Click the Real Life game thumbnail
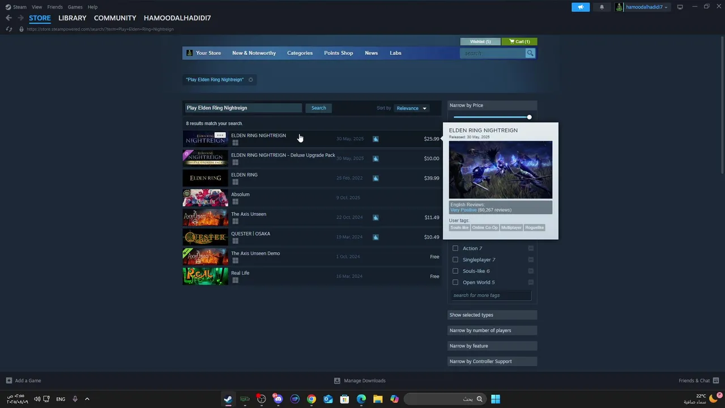The width and height of the screenshot is (725, 408). pyautogui.click(x=205, y=277)
